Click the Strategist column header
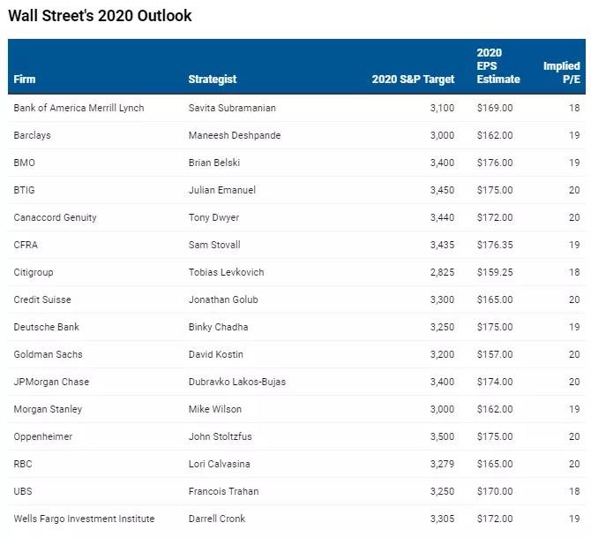Viewport: 591px width, 538px height. (213, 80)
